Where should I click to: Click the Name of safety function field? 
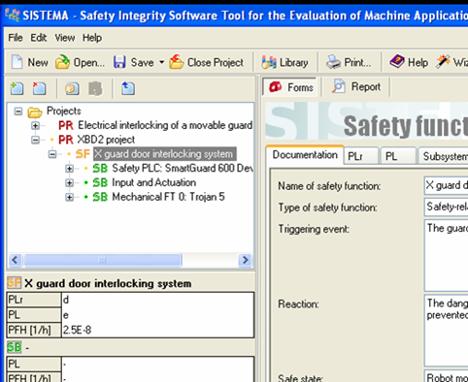446,185
